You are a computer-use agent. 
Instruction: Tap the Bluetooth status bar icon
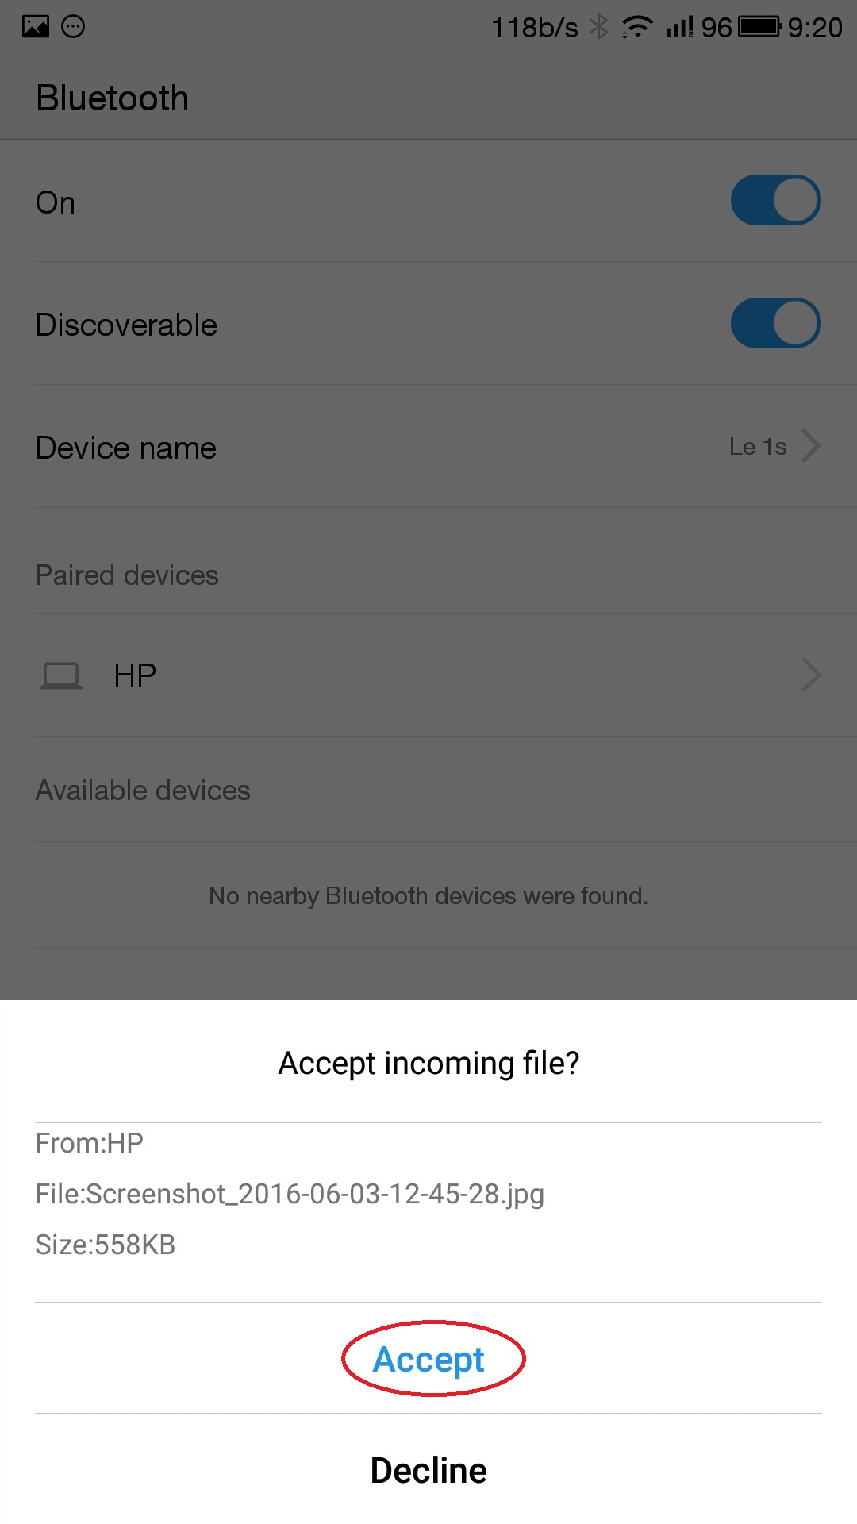tap(599, 27)
